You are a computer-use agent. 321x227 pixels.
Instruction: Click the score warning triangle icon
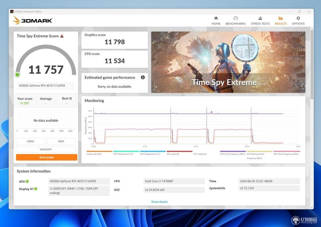62,36
